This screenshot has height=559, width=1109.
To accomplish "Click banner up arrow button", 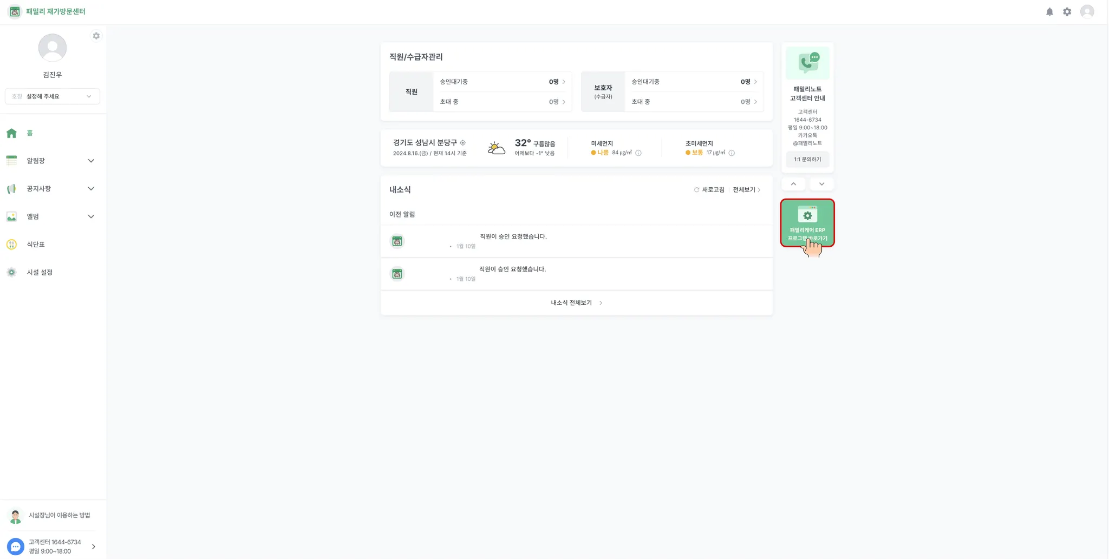I will coord(793,184).
